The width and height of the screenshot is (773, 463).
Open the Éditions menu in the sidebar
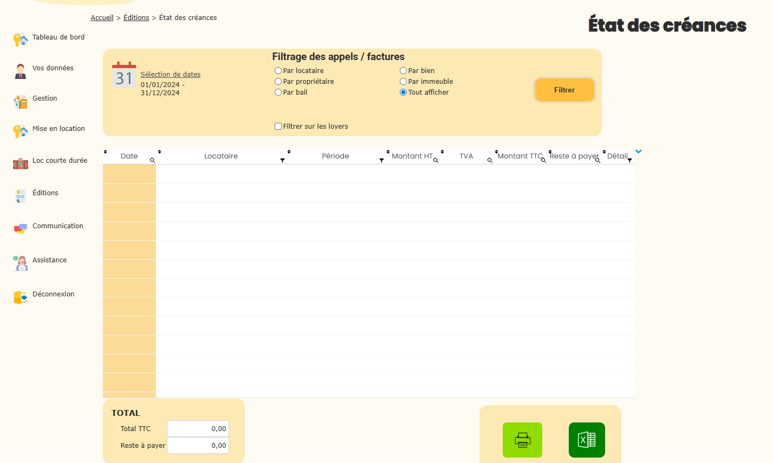[x=45, y=193]
